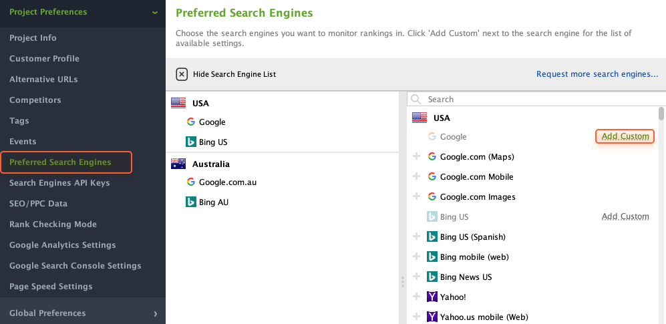Click Yahoo logo beside Yahoo.us mobile (Web)

pyautogui.click(x=432, y=317)
